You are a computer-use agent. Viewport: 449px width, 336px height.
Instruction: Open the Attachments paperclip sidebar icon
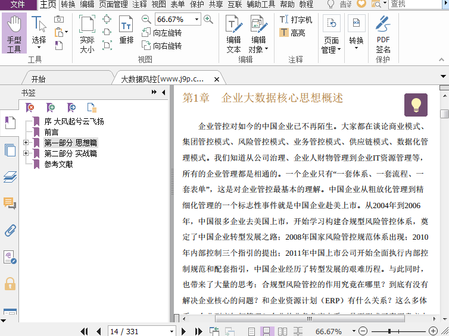10,231
